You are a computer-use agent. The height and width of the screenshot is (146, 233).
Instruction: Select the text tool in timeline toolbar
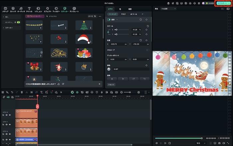41,92
